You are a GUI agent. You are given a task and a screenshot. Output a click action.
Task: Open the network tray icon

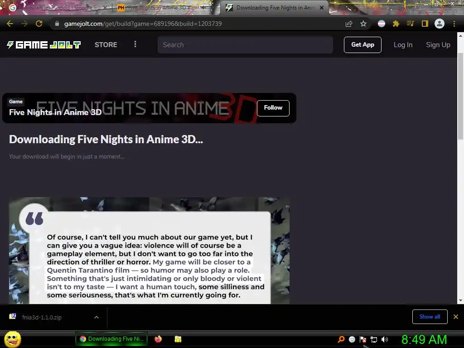tap(374, 339)
